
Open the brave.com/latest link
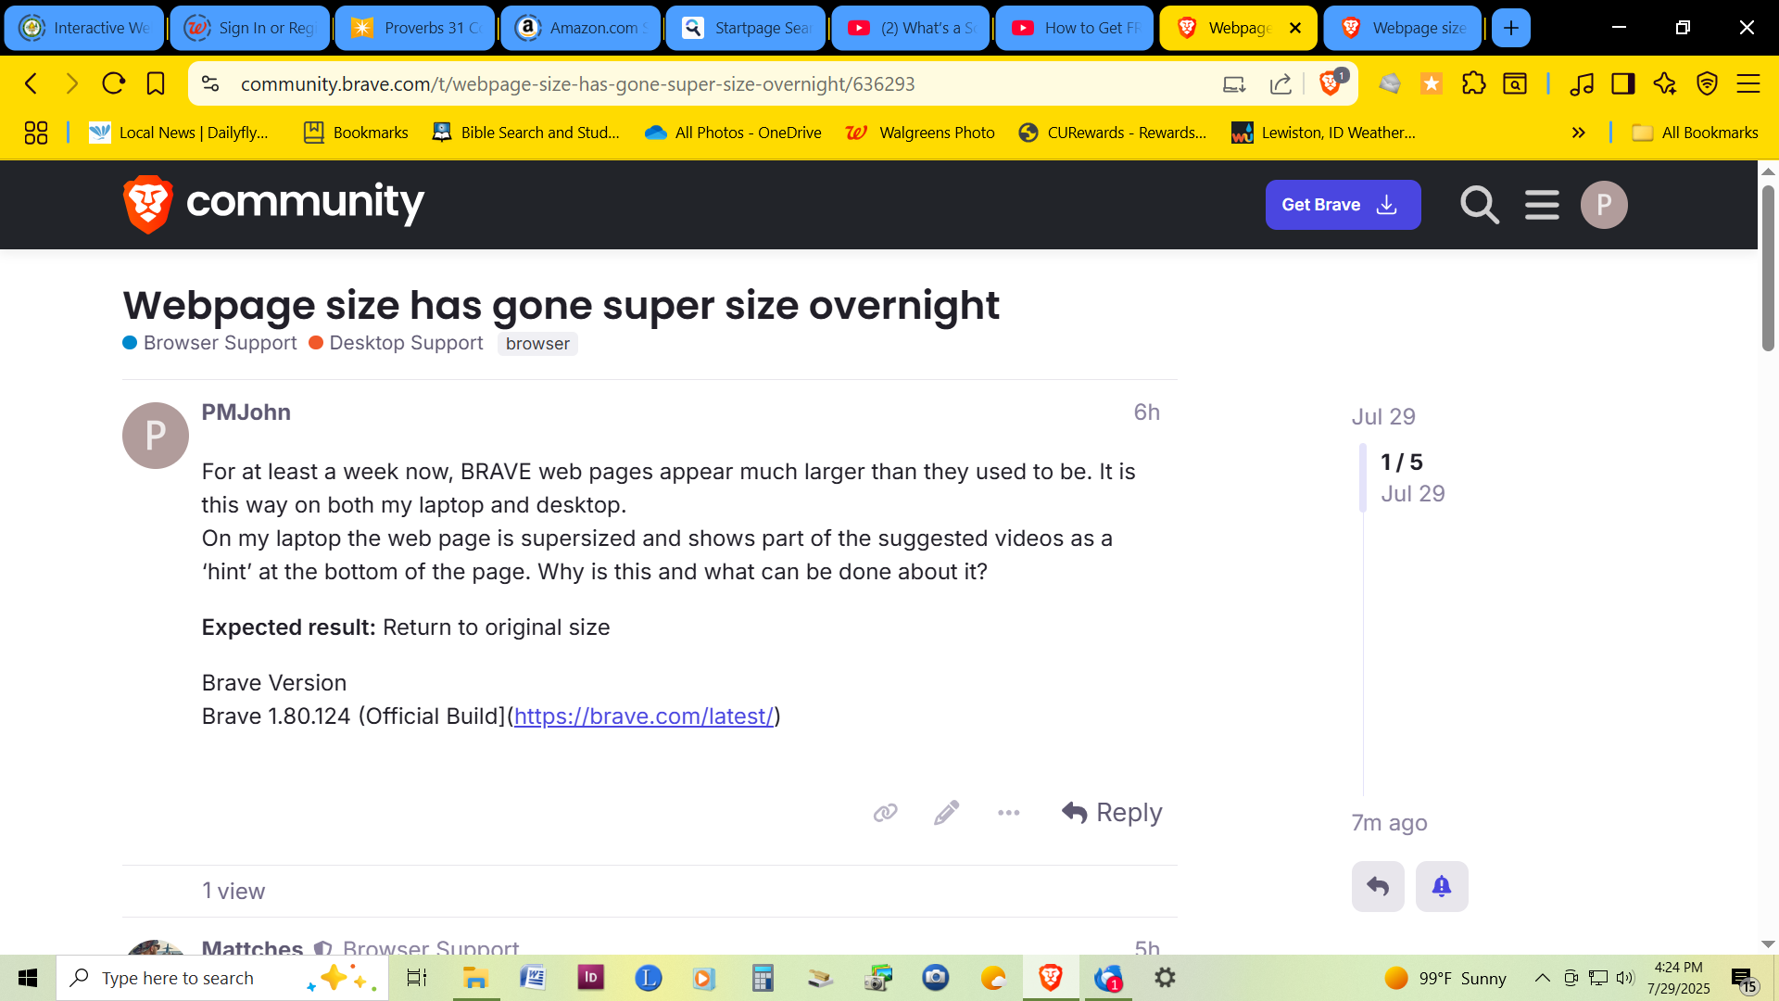click(x=643, y=716)
